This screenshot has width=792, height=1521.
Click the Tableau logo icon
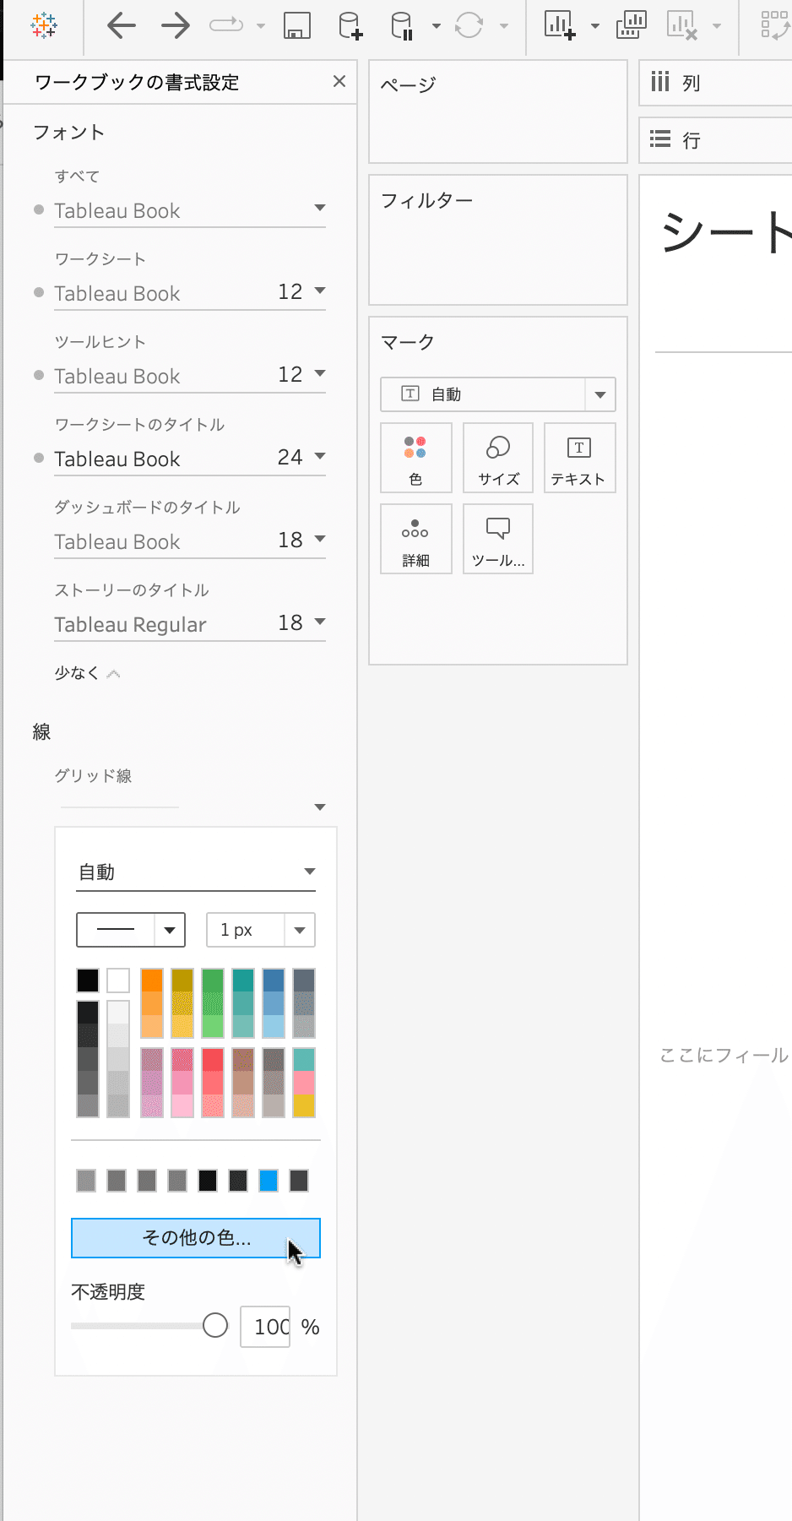pyautogui.click(x=43, y=25)
